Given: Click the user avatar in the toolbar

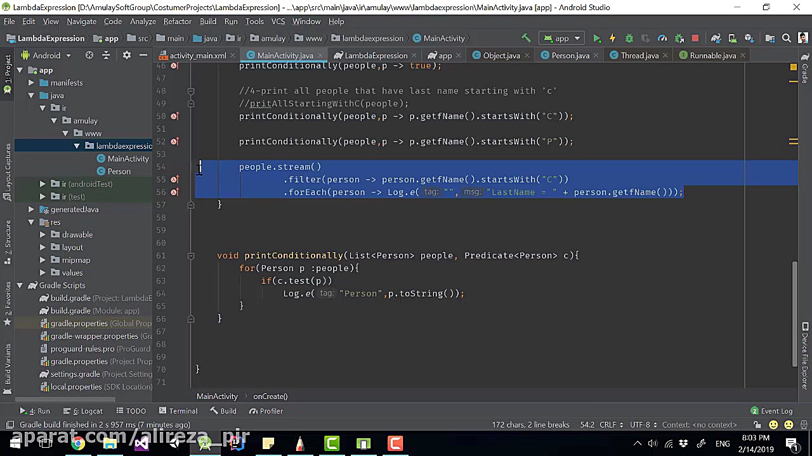Looking at the screenshot, I should coord(803,38).
